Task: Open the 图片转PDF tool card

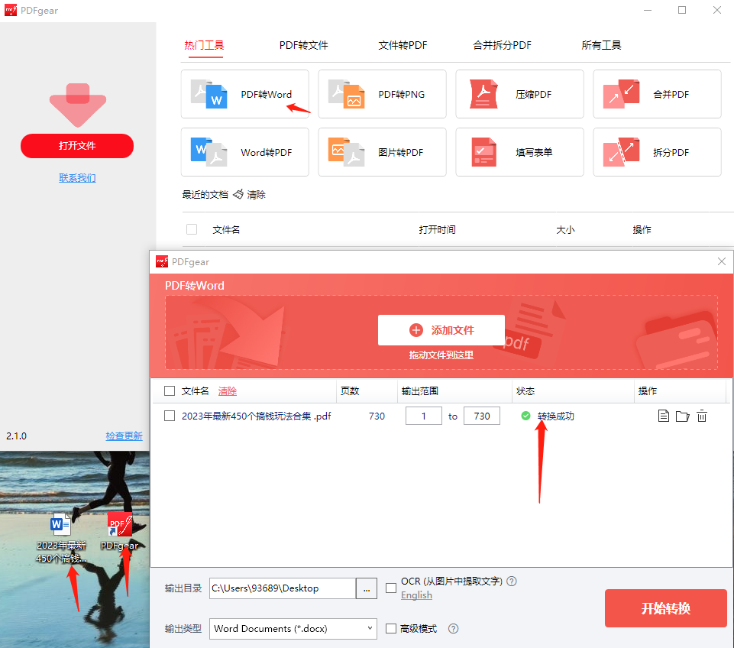Action: [x=382, y=152]
